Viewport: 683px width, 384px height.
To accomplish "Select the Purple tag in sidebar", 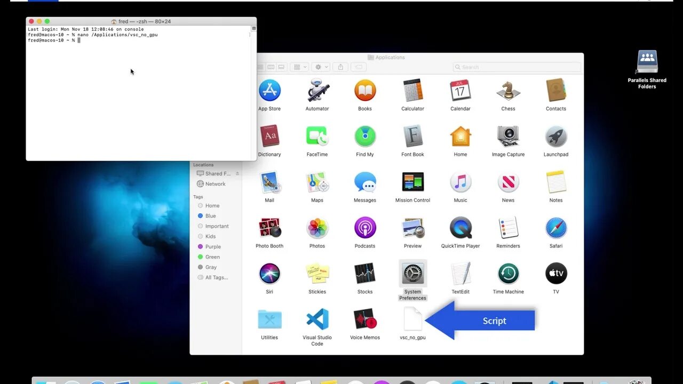I will tap(209, 247).
